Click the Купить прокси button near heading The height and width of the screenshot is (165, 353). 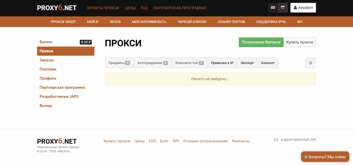(300, 42)
